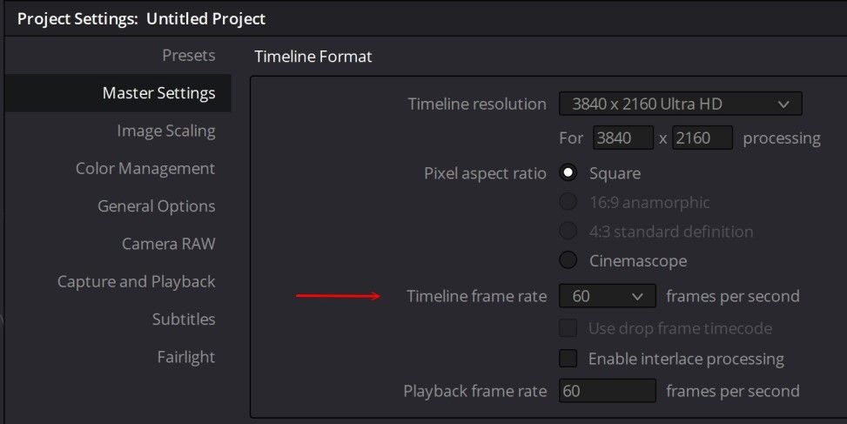Click the Playback frame rate input field
The width and height of the screenshot is (847, 424).
(x=607, y=391)
